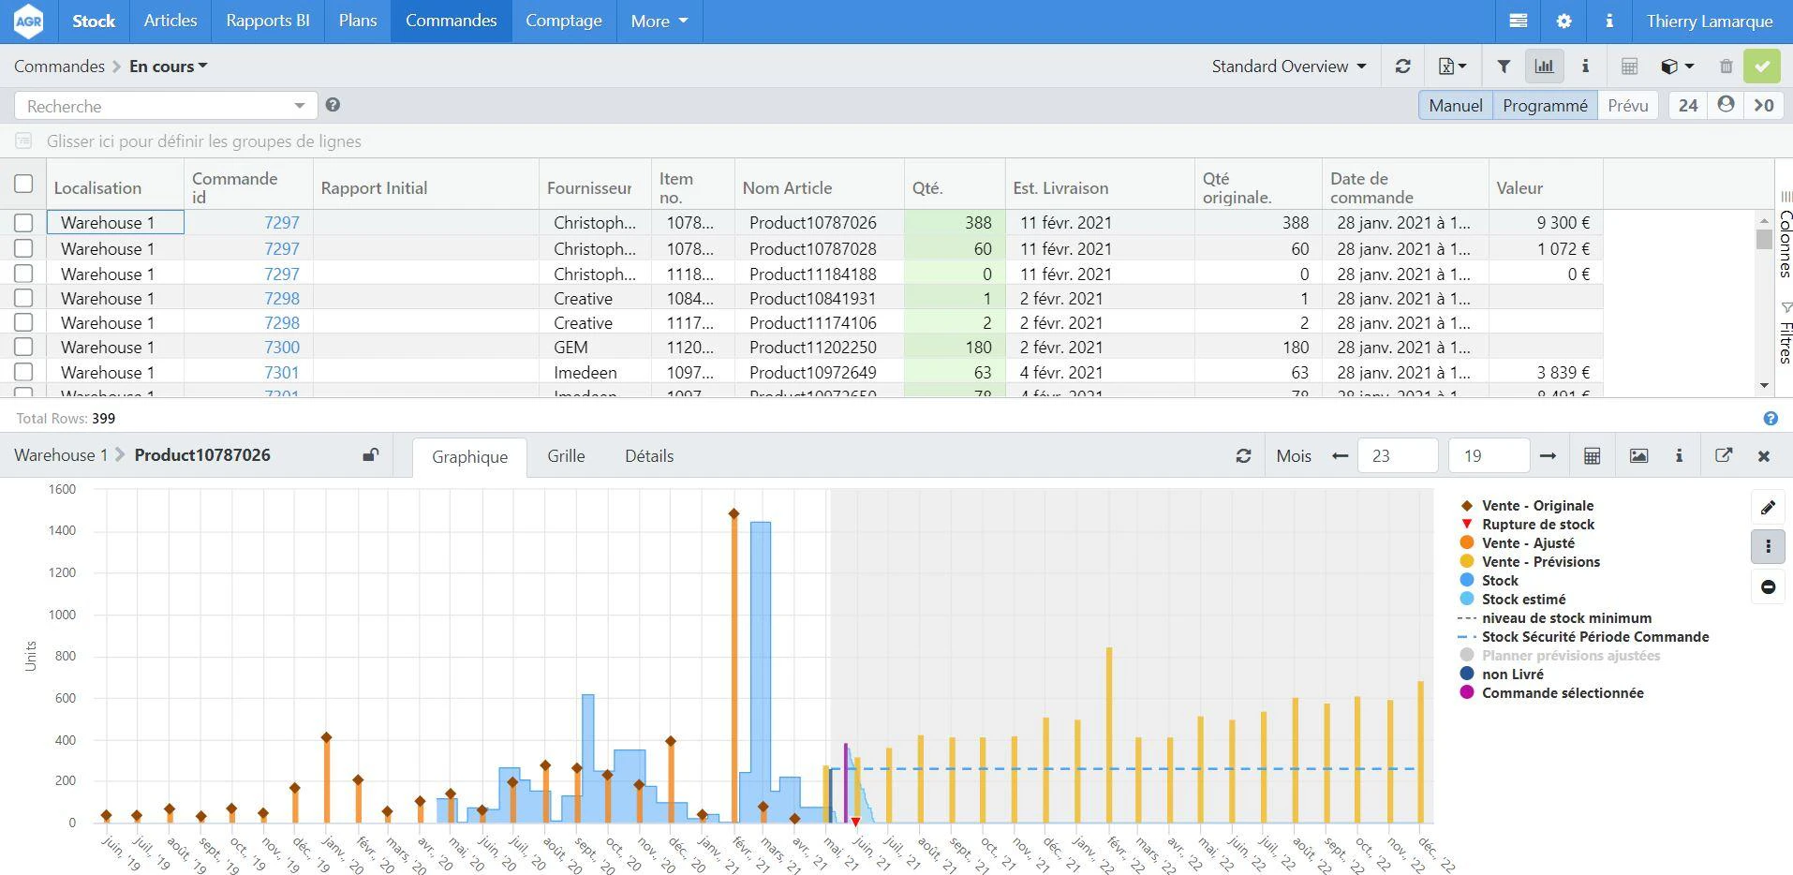Open the More menu in navigation
This screenshot has width=1793, height=875.
(659, 21)
